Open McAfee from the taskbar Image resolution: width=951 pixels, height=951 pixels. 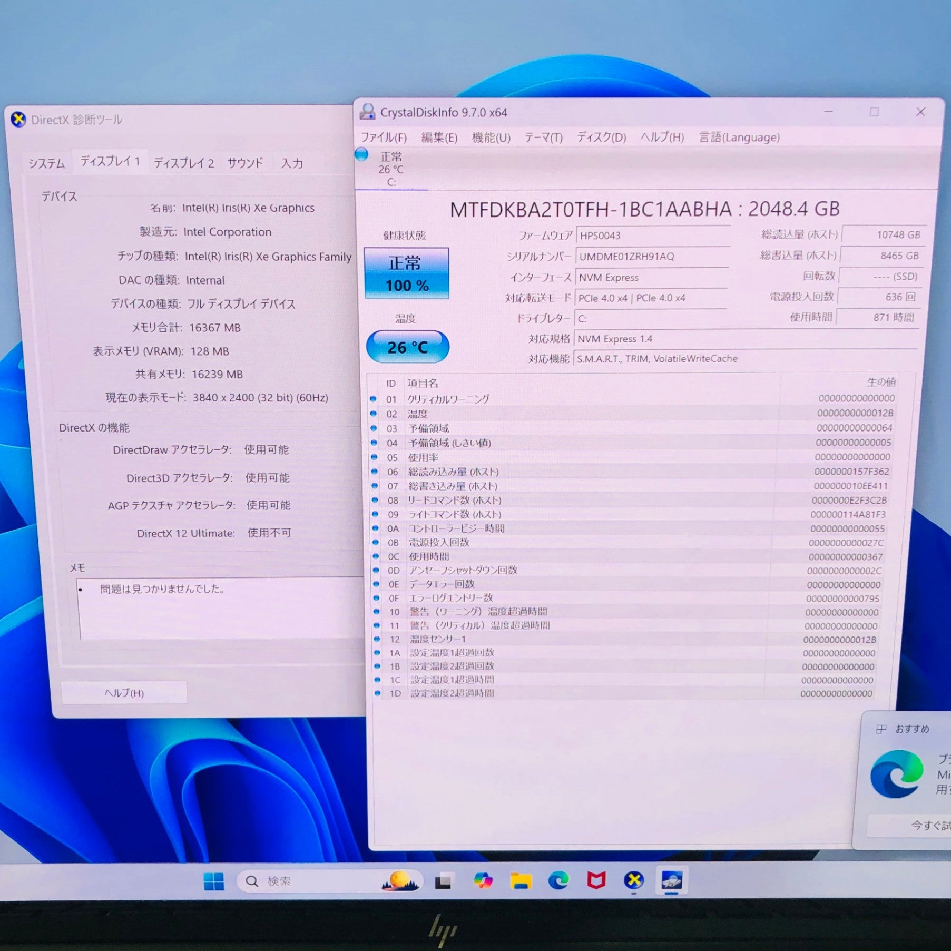click(596, 880)
